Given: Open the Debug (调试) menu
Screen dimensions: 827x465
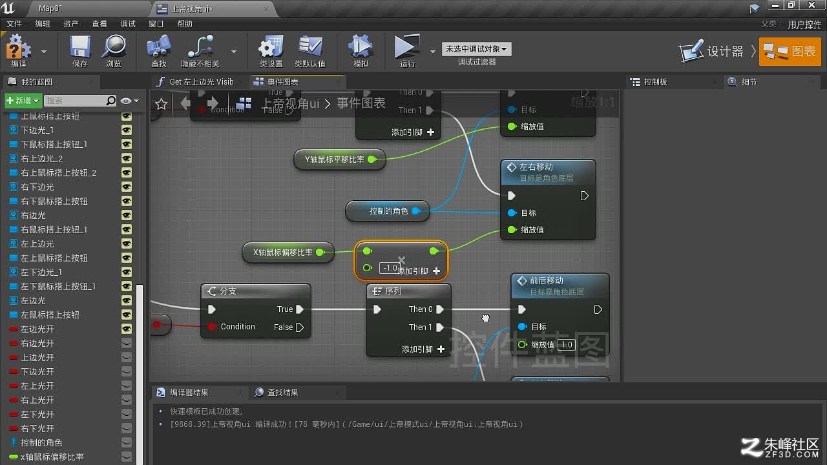Looking at the screenshot, I should (128, 24).
